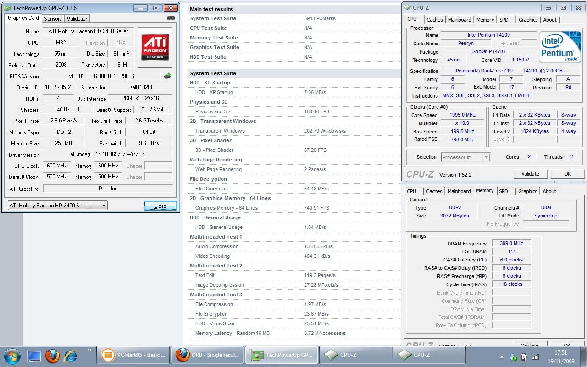Click the Specification Pentium Dual-Core CPU field
587x367 pixels.
(510, 71)
